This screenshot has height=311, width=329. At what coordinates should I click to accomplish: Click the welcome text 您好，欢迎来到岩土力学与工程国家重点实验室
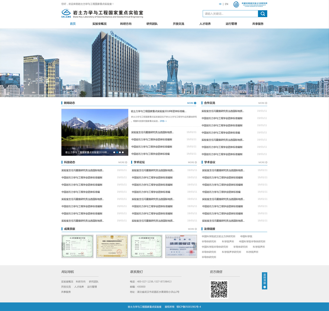[87, 4]
